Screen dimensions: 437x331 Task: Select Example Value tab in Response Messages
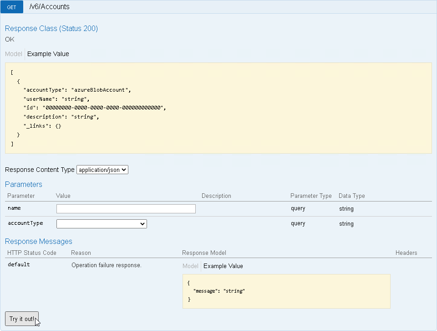tap(223, 266)
